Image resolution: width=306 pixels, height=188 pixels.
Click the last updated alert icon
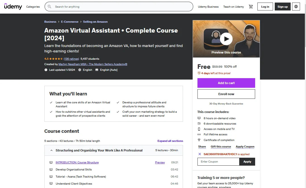coord(46,70)
